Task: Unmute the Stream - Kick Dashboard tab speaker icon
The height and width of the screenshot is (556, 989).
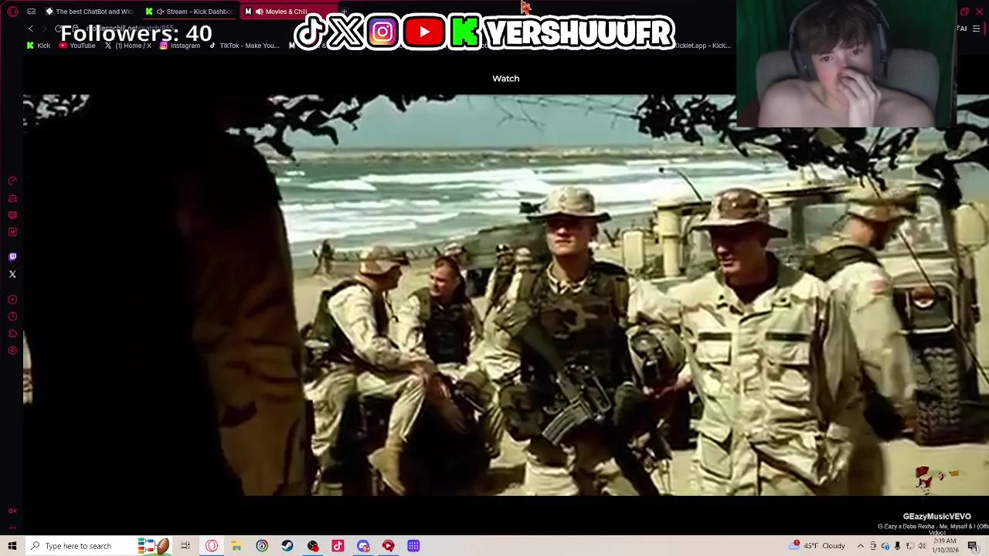Action: tap(161, 12)
